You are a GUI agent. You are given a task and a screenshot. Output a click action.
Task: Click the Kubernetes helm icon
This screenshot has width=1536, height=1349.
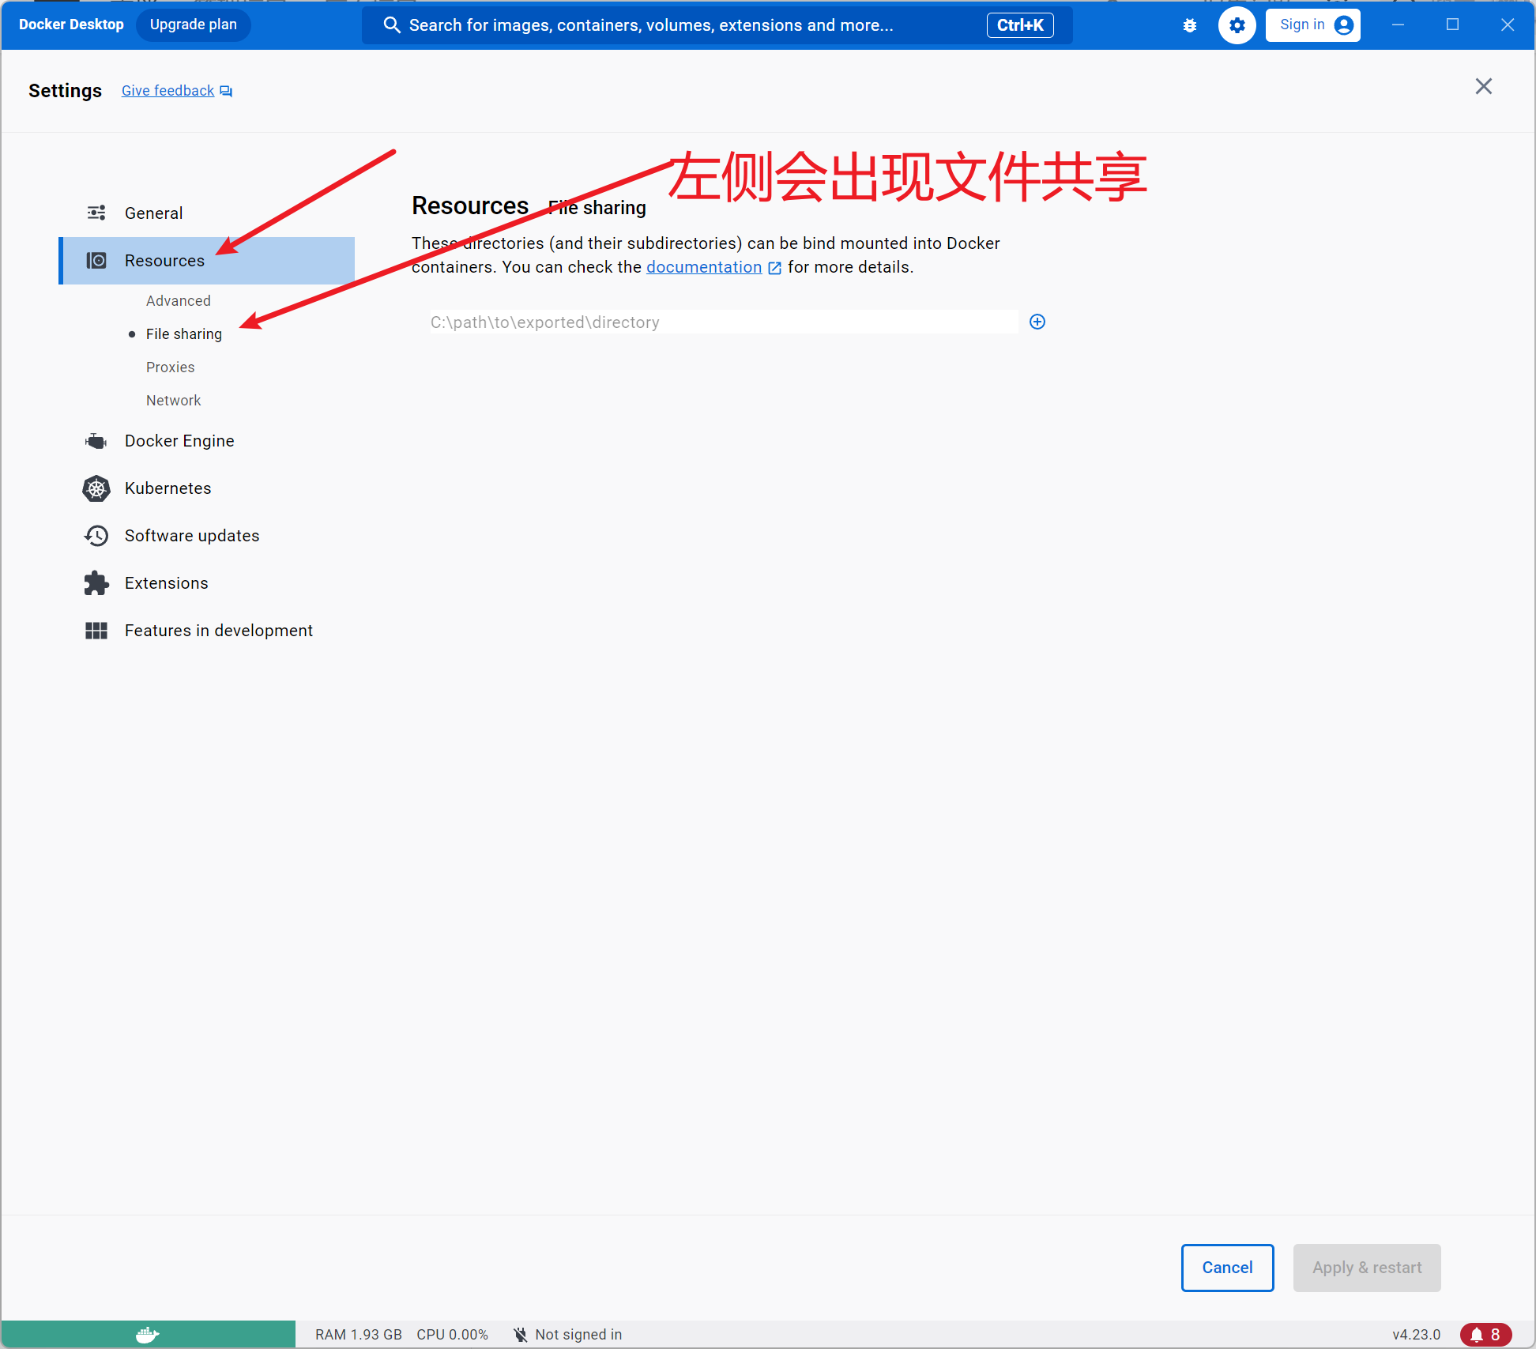click(96, 488)
